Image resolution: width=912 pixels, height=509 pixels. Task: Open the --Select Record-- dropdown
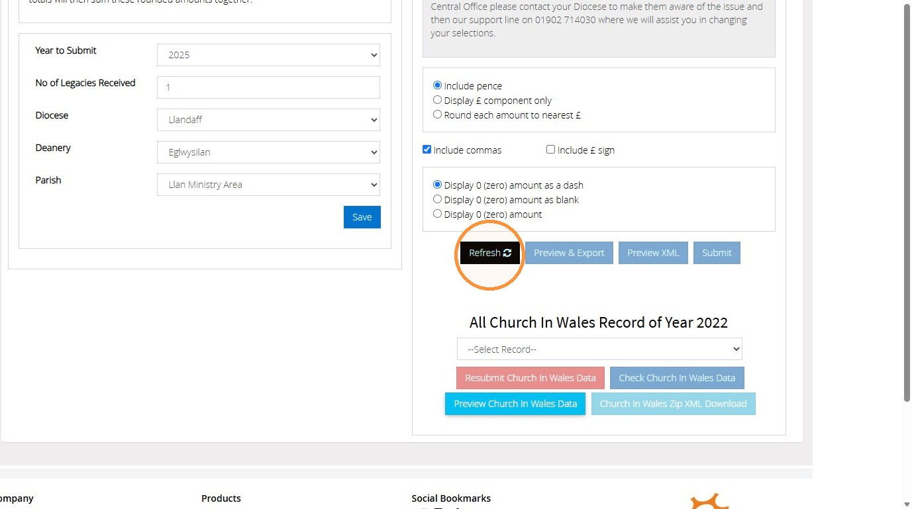pyautogui.click(x=599, y=349)
